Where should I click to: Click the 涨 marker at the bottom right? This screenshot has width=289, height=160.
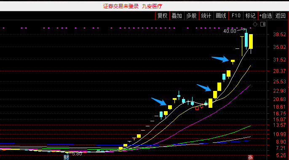(x=250, y=157)
